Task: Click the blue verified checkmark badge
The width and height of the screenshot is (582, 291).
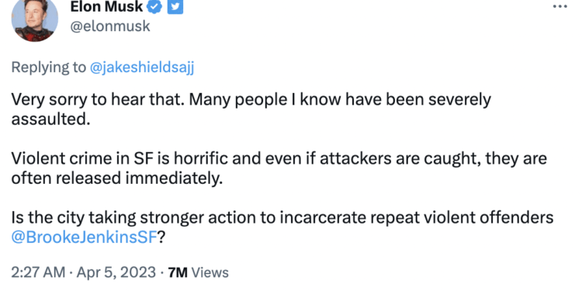Action: pos(155,7)
